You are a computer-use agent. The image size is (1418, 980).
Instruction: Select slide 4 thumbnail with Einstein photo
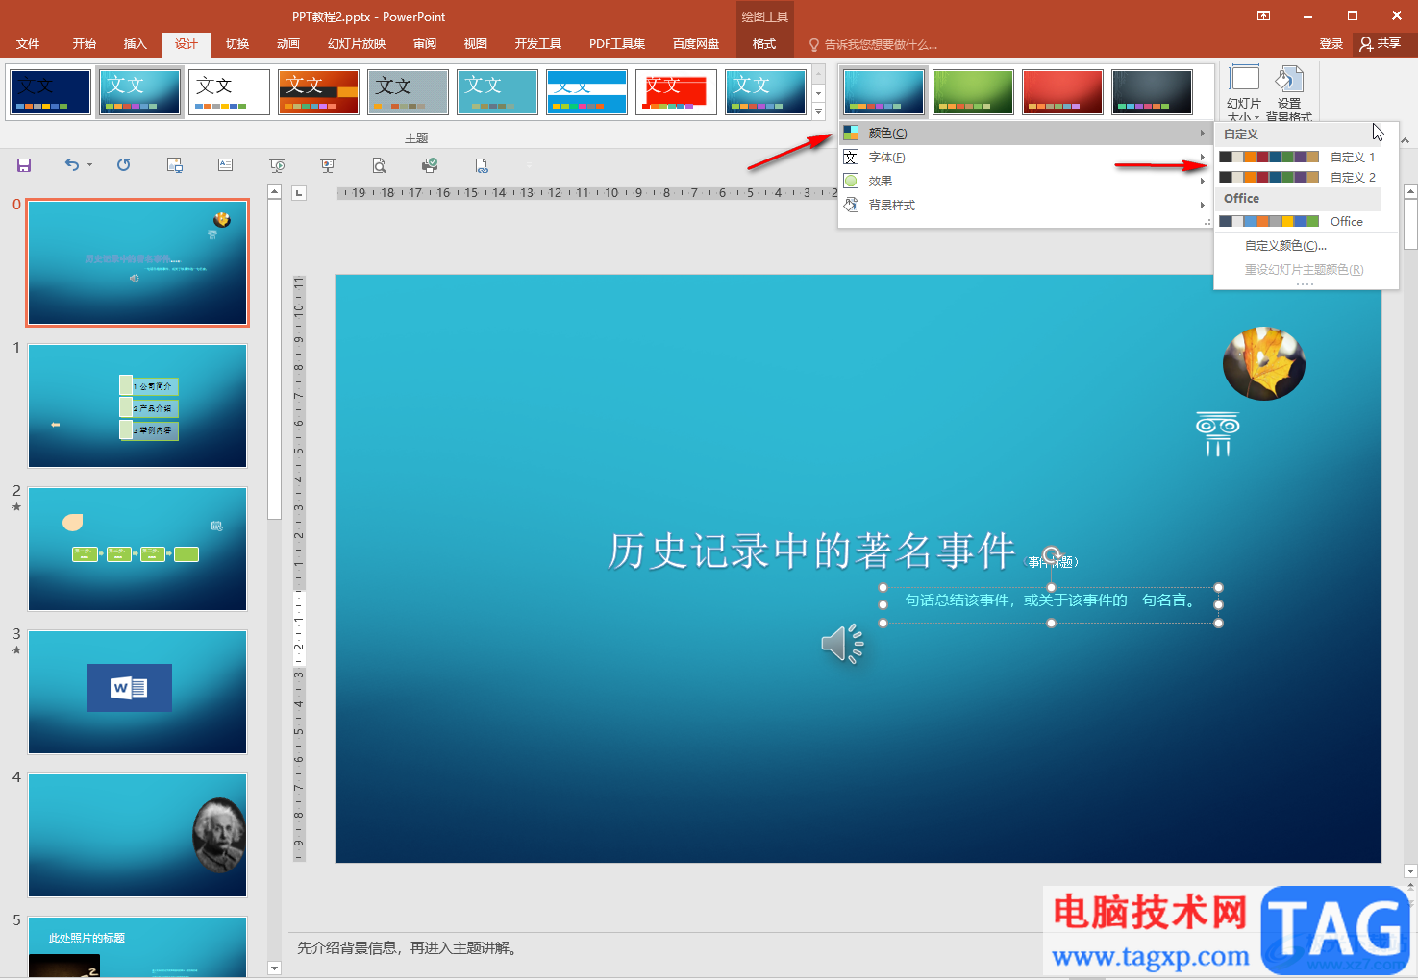pos(137,835)
